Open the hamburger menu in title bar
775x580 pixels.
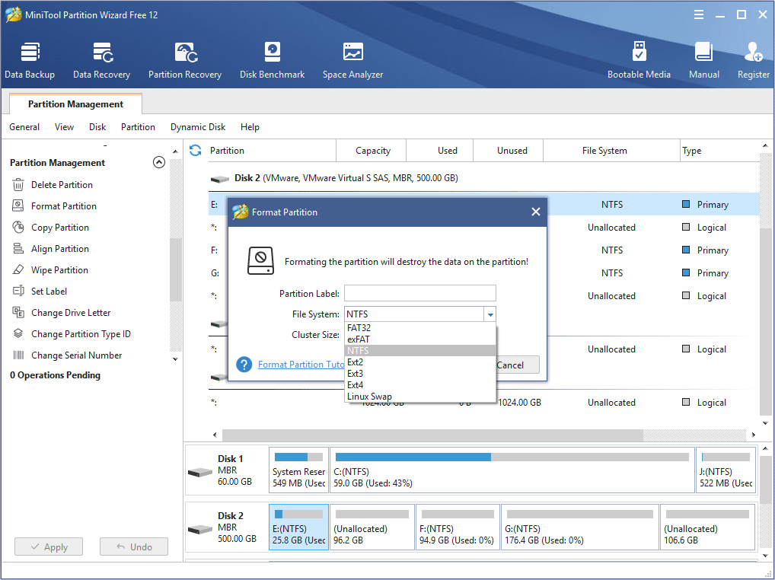[x=698, y=14]
